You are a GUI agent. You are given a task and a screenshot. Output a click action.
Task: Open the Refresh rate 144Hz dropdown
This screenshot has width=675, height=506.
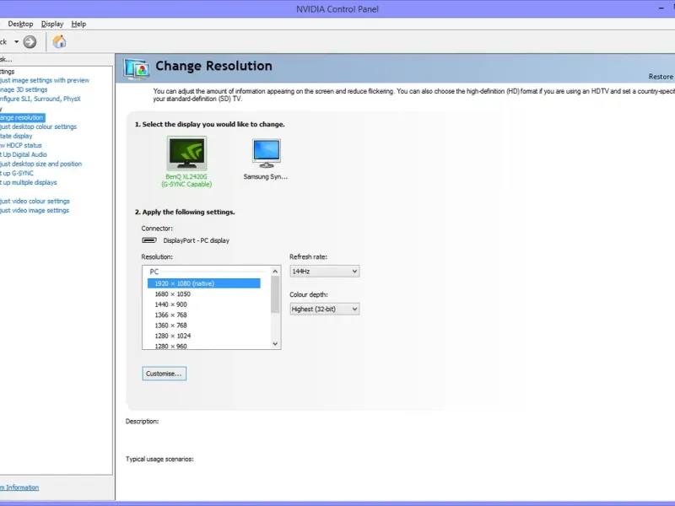325,271
